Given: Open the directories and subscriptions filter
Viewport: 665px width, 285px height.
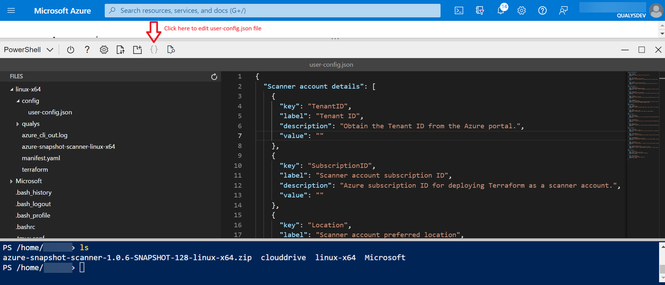Looking at the screenshot, I should click(x=480, y=10).
